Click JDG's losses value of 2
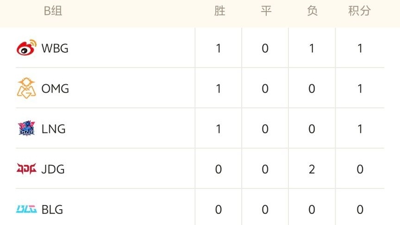The image size is (400, 225). click(312, 169)
